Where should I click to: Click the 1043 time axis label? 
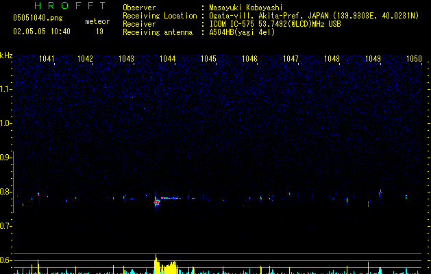point(126,59)
